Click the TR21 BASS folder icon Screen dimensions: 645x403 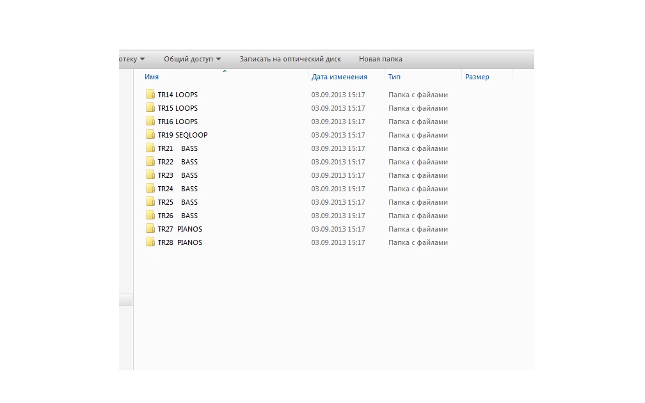pos(150,148)
